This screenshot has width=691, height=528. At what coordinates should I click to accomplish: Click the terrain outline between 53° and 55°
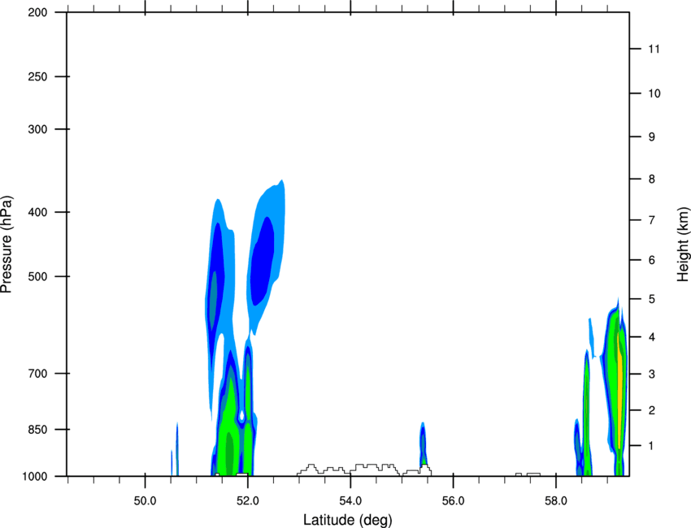tap(348, 469)
